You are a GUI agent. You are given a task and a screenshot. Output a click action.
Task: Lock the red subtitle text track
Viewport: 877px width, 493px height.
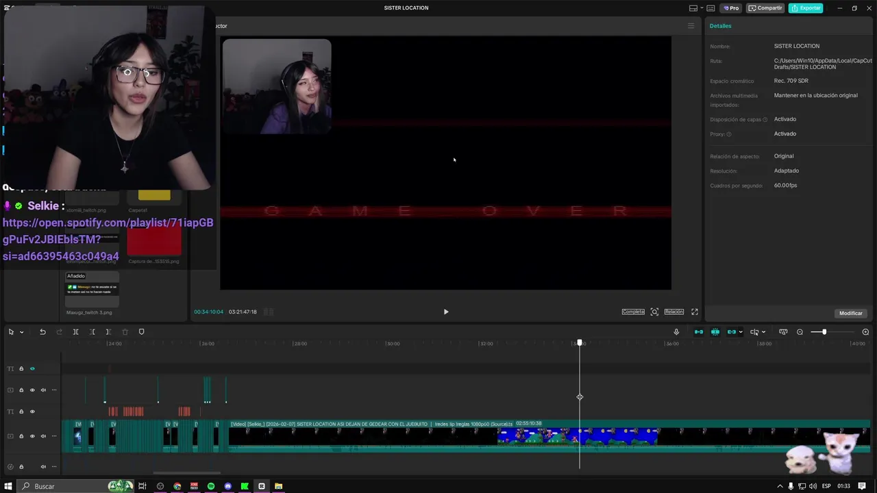21,412
